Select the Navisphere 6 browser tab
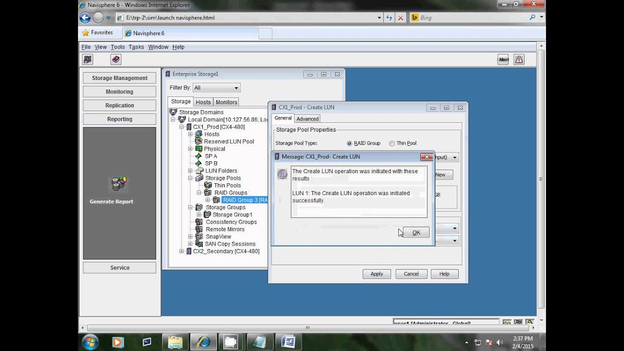The width and height of the screenshot is (624, 351). (x=190, y=33)
